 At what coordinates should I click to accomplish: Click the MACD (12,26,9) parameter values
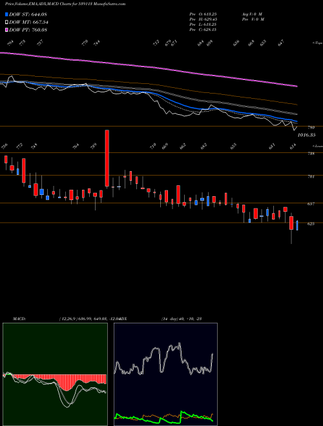pyautogui.click(x=89, y=319)
